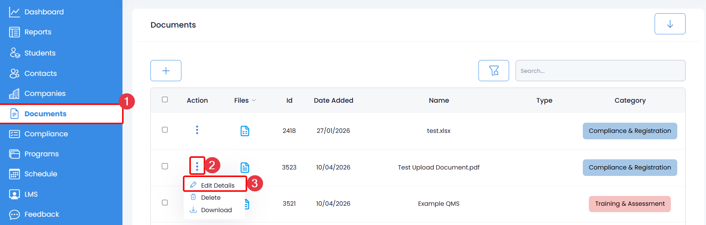706x225 pixels.
Task: Click the Feedback chat icon in sidebar
Action: (14, 214)
